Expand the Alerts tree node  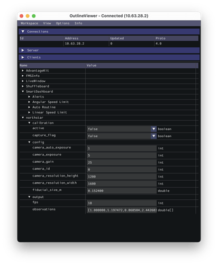pyautogui.click(x=29, y=96)
